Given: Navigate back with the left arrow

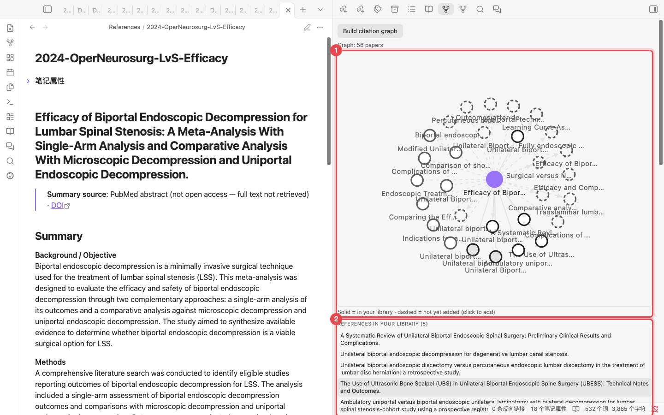Looking at the screenshot, I should [x=32, y=27].
